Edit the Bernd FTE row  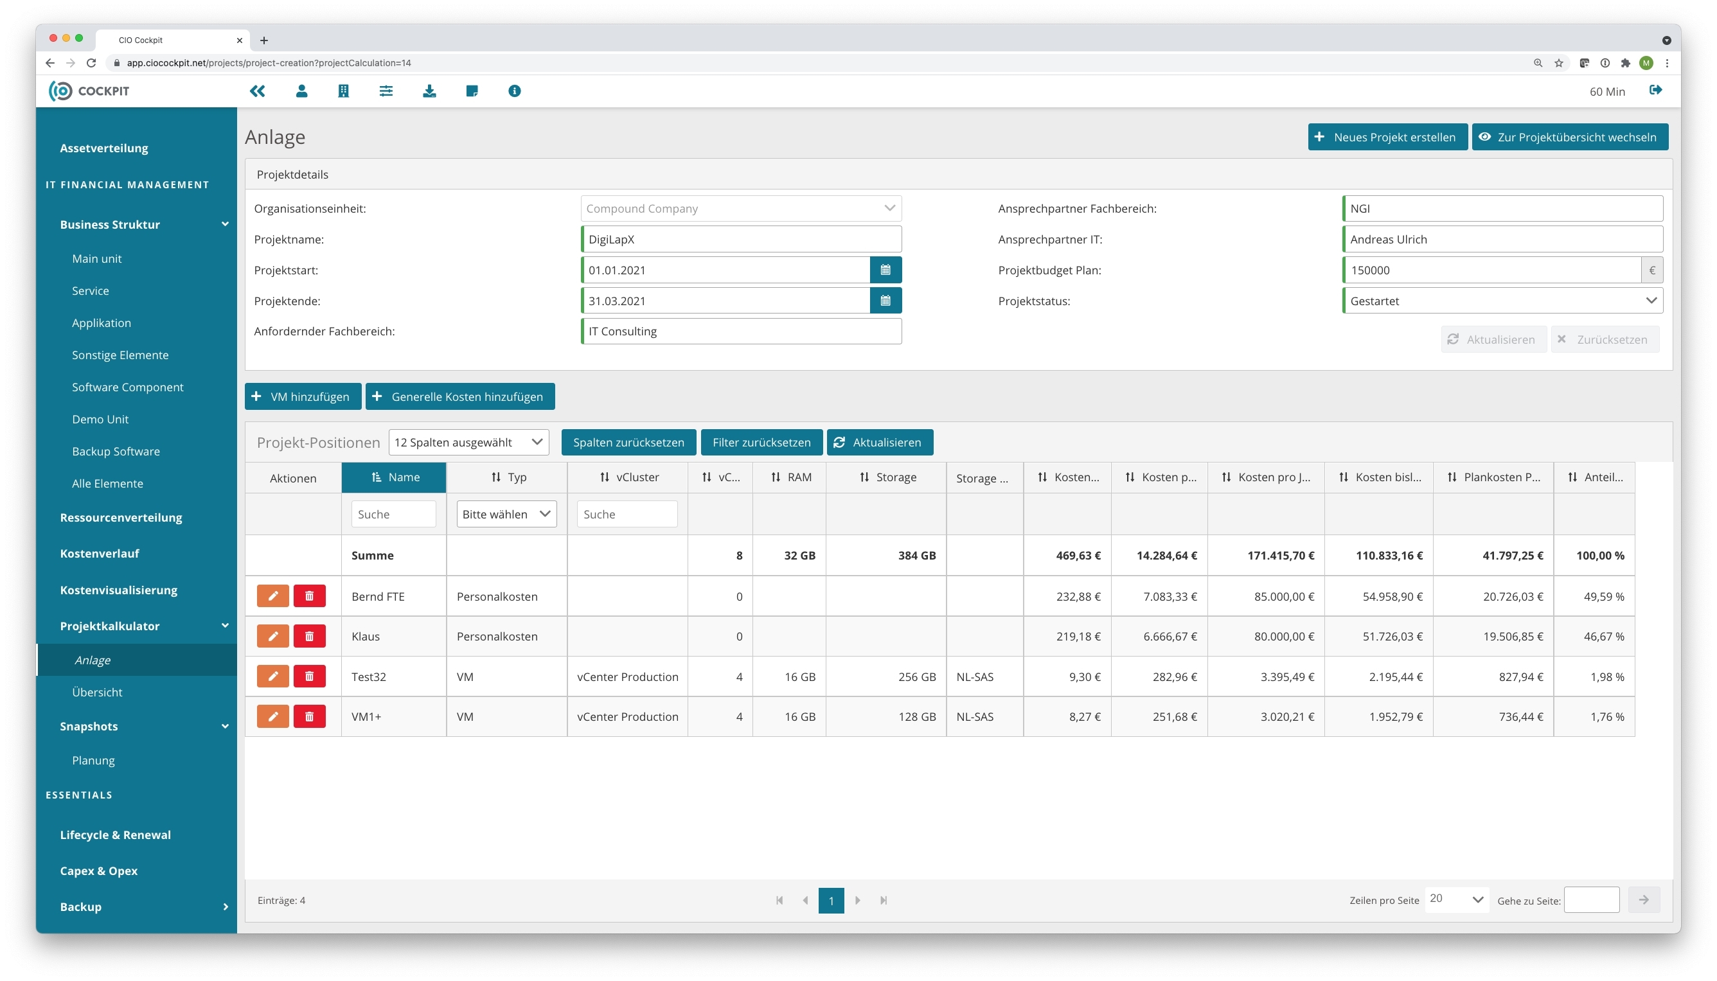tap(273, 596)
